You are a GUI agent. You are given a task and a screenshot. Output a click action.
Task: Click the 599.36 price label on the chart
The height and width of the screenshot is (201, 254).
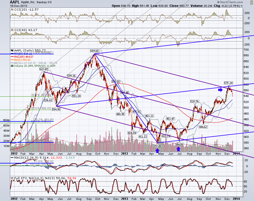[x=71, y=76]
